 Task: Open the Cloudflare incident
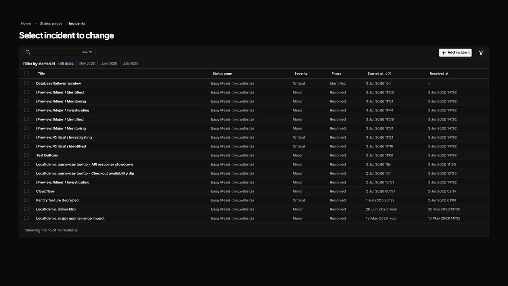(x=45, y=191)
